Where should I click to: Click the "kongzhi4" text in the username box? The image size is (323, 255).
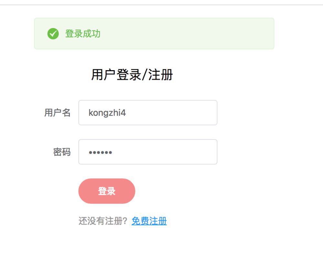107,113
